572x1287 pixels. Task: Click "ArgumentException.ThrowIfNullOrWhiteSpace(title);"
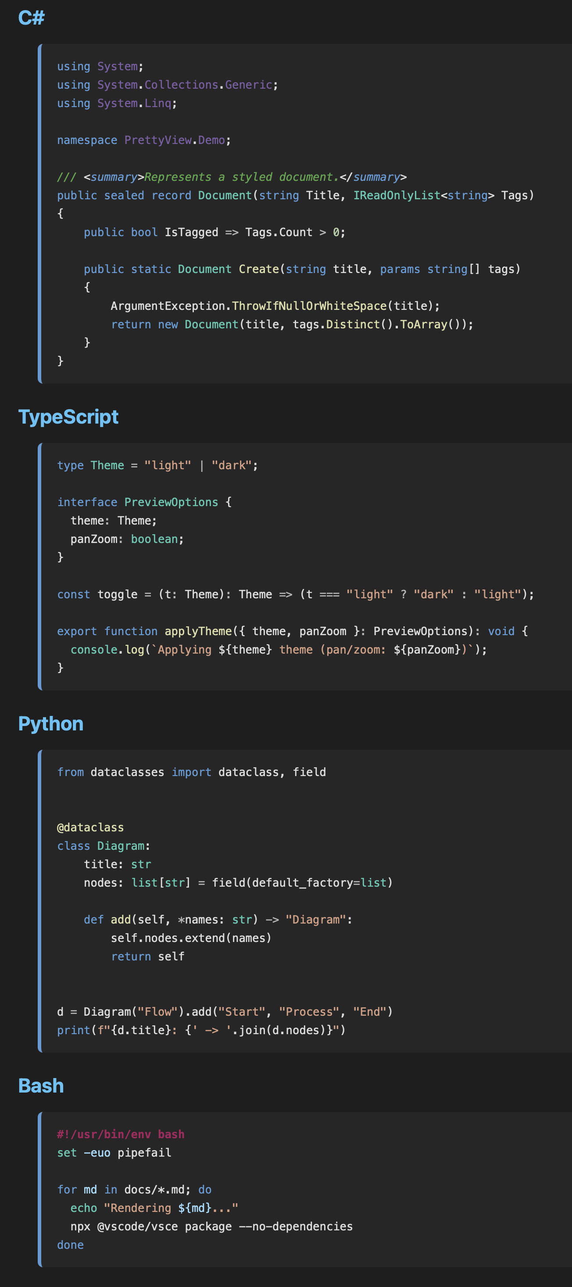(x=275, y=306)
